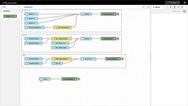Click the Slider group label
Screen dimensions: 188x106
[x=24, y=55]
